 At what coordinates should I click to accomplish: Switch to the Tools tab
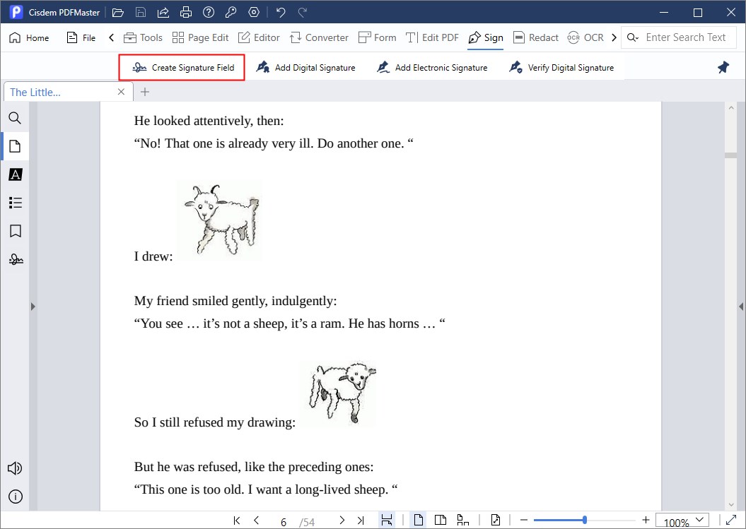point(144,37)
